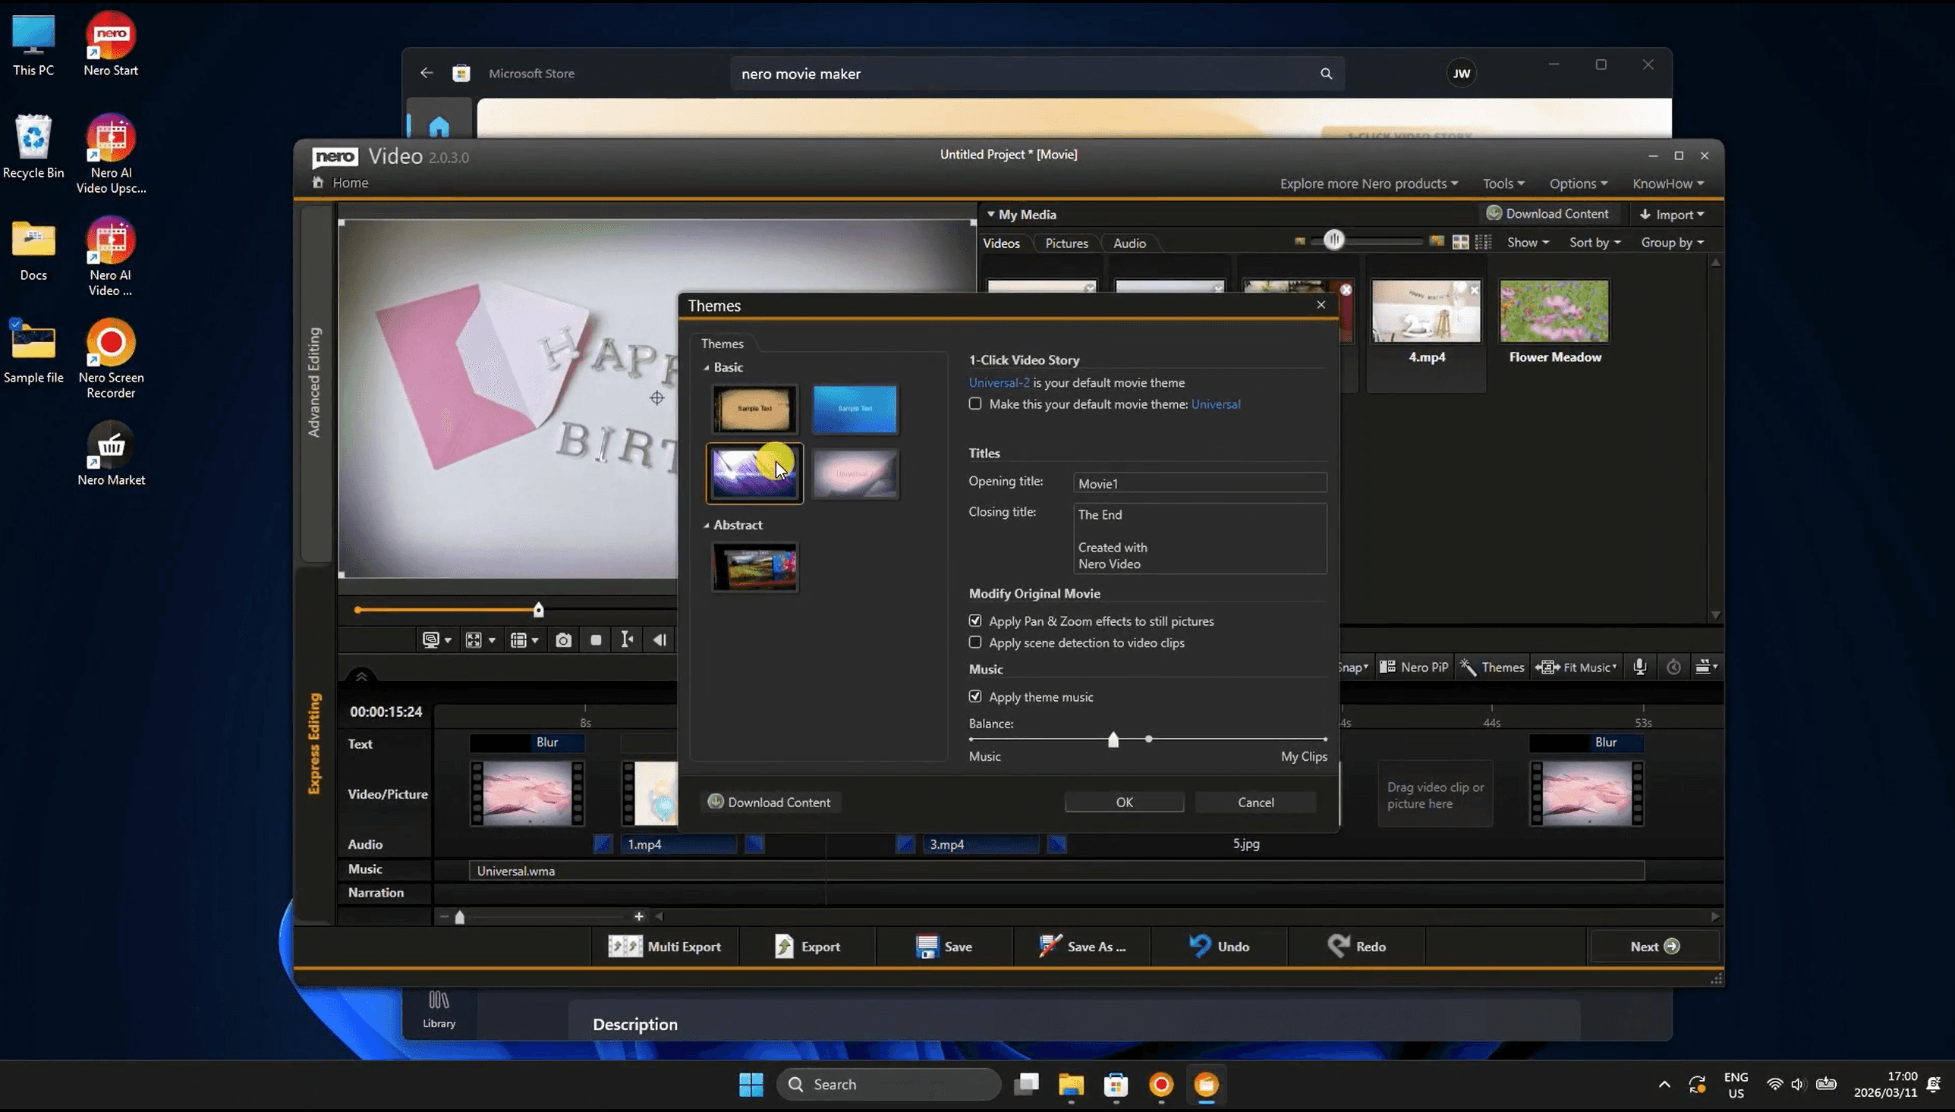Image resolution: width=1955 pixels, height=1112 pixels.
Task: Open the Tools menu
Action: 1503,184
